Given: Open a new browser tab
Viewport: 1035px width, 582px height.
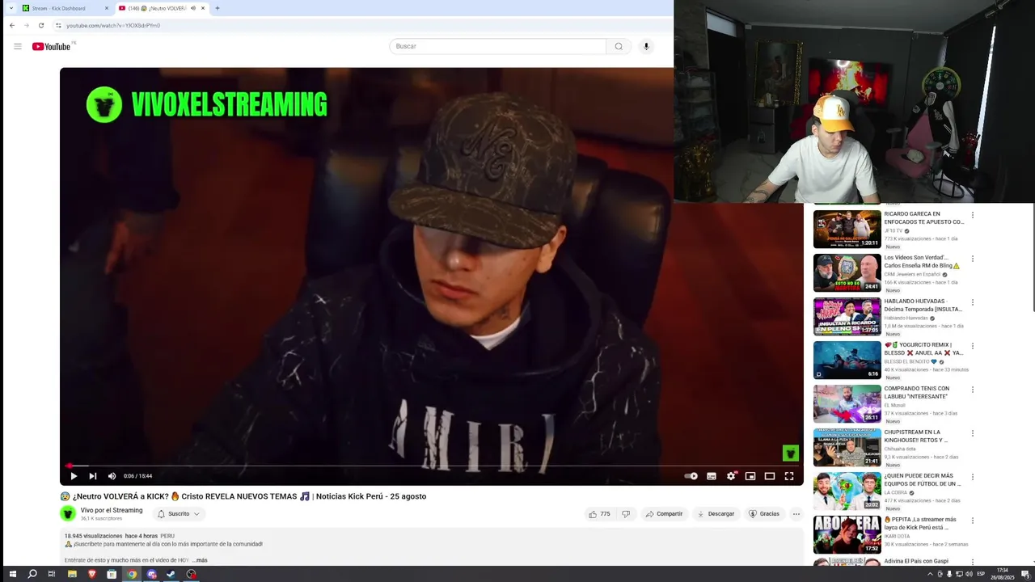Looking at the screenshot, I should tap(217, 8).
